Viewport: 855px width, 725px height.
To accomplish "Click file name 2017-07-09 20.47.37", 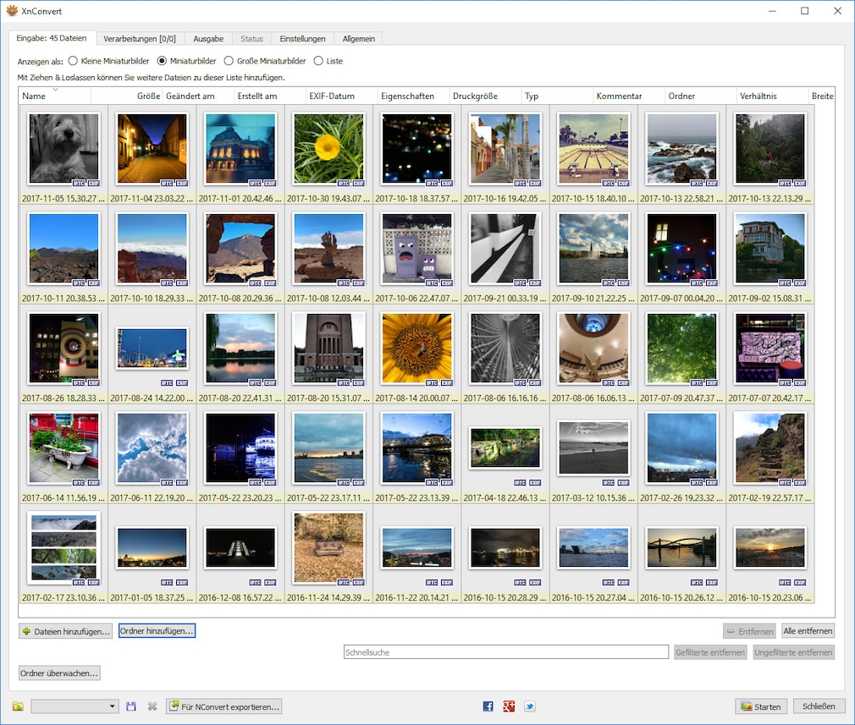I will (682, 398).
